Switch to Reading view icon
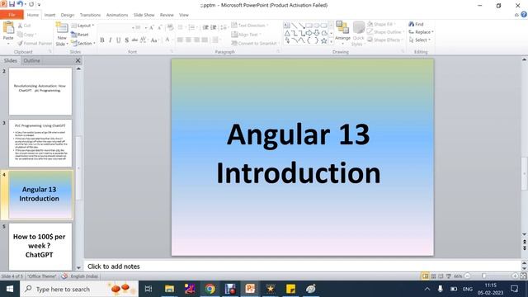 (x=441, y=276)
